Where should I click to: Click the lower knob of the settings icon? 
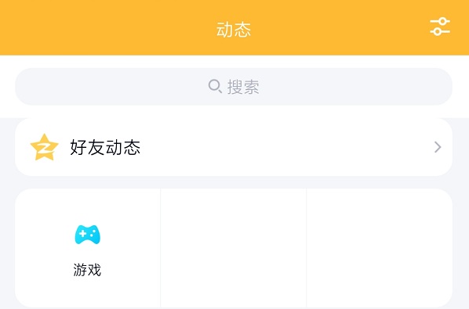point(438,31)
